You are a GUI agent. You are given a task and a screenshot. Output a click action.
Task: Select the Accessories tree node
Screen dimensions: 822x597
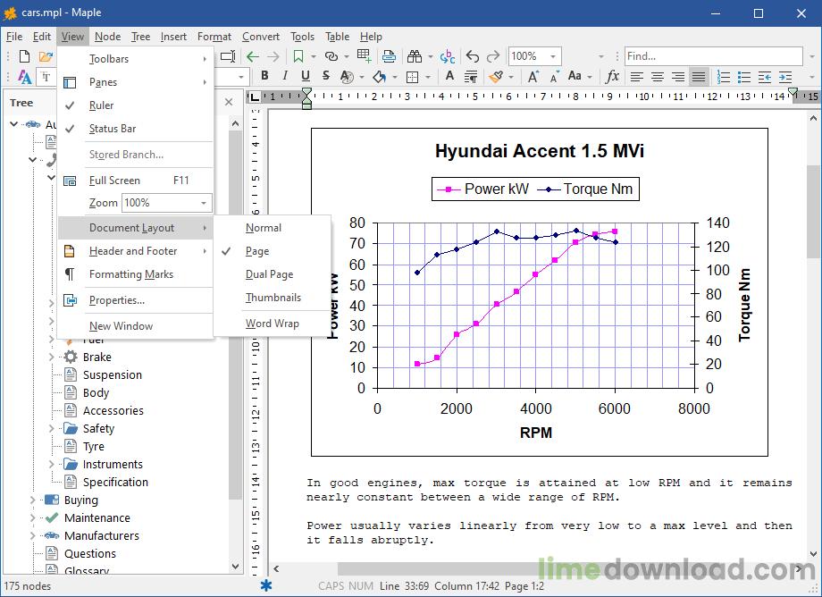click(113, 410)
